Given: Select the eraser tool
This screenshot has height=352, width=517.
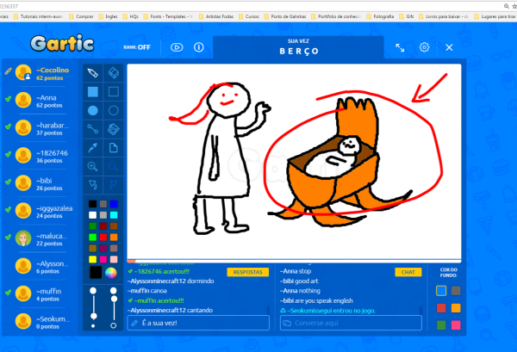Looking at the screenshot, I should pos(114,72).
